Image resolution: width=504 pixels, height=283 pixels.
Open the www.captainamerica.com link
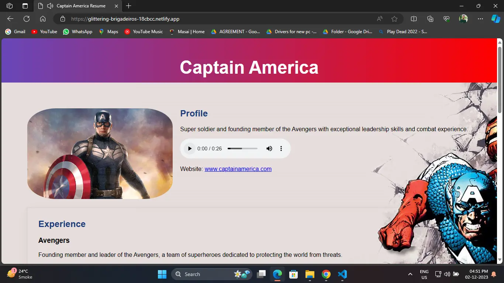point(238,169)
